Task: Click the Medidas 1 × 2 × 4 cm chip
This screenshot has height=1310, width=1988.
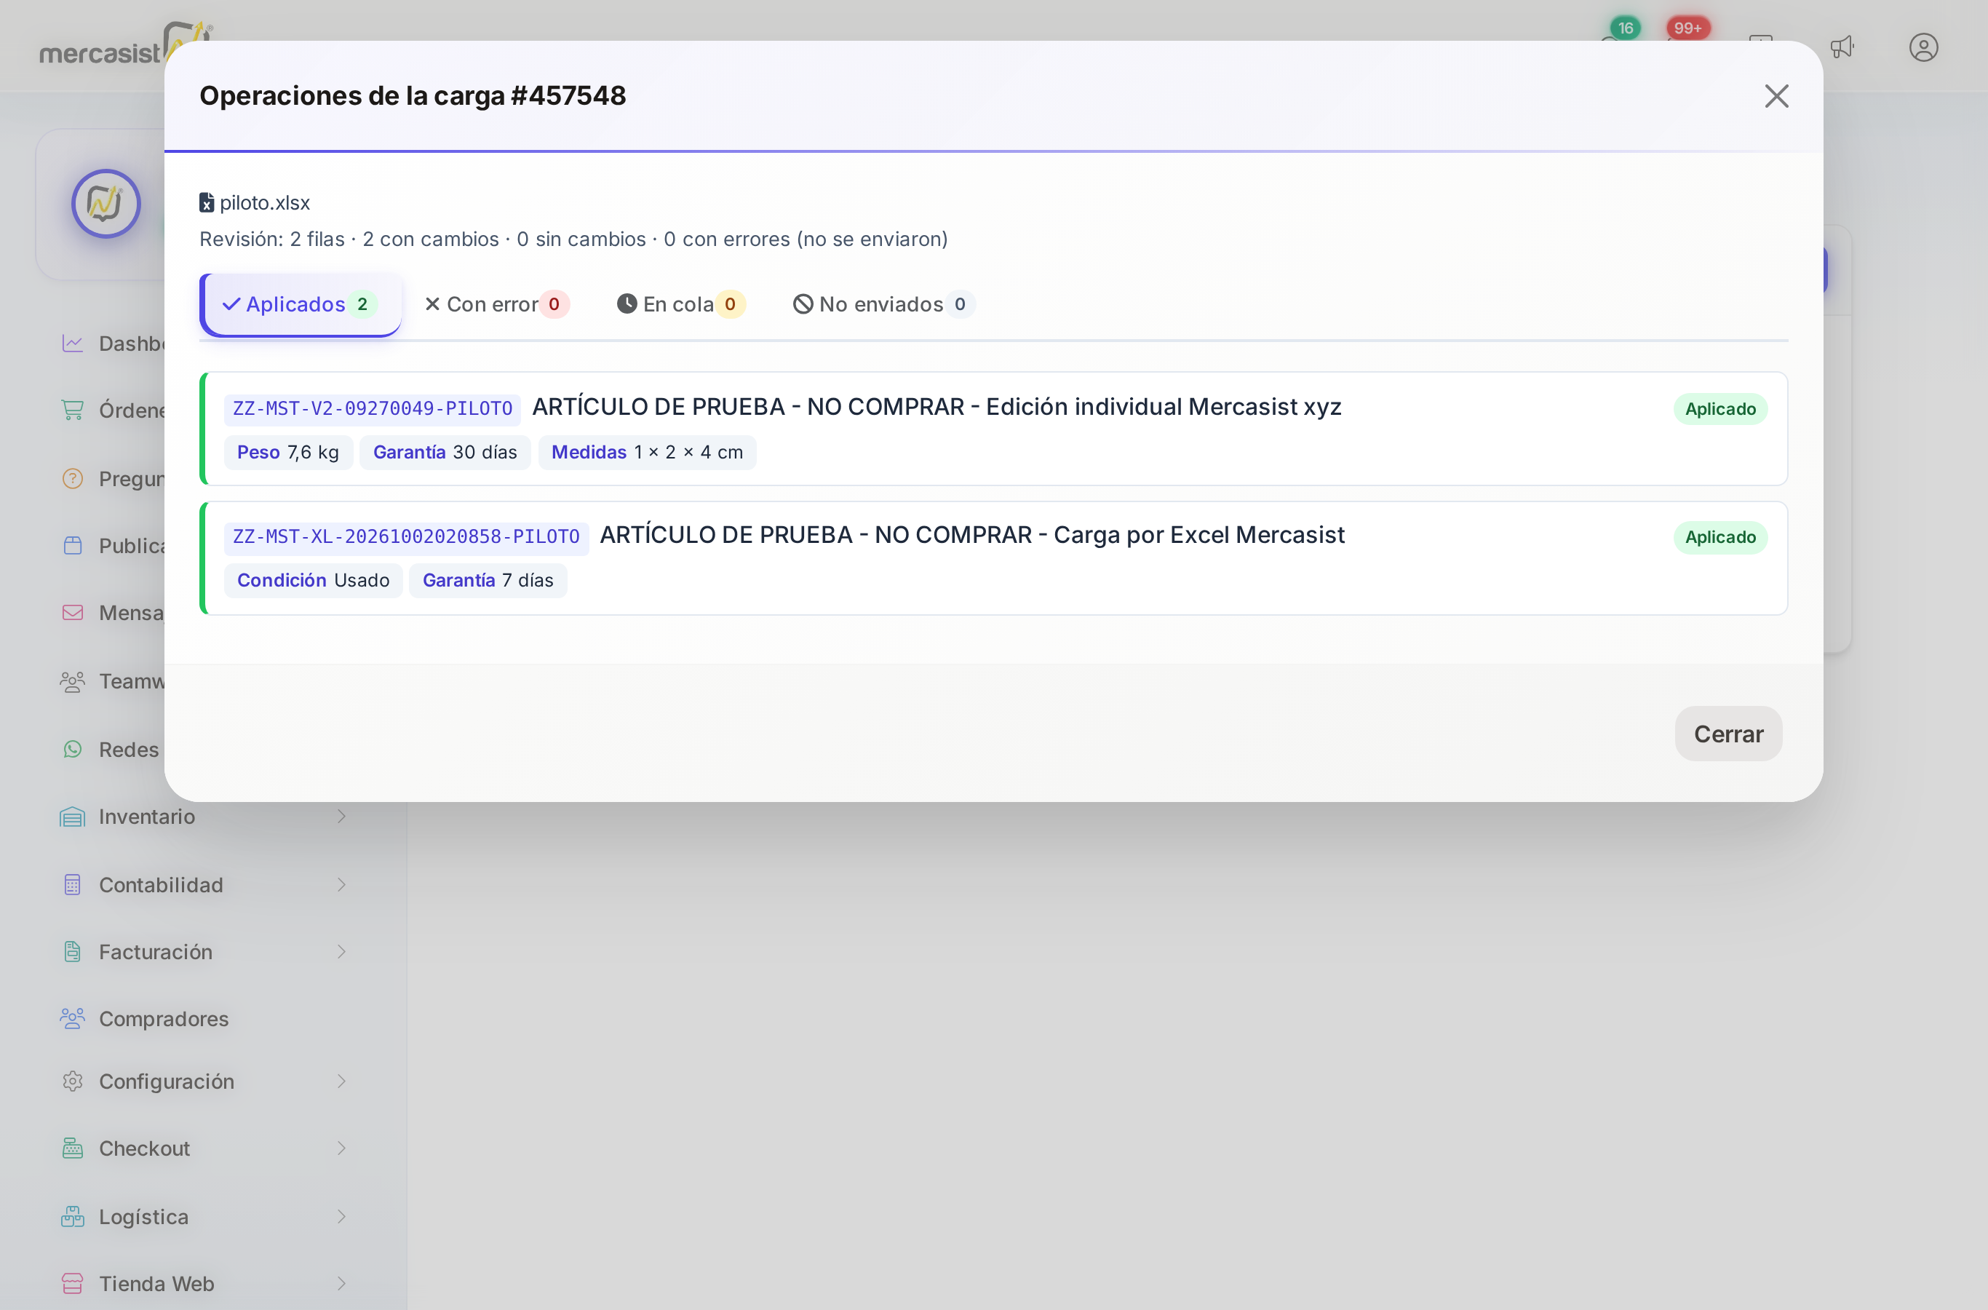Action: [648, 452]
